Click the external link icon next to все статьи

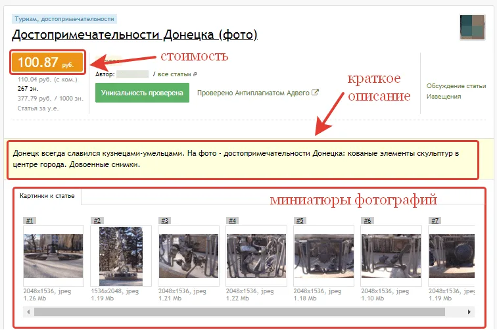coord(195,74)
